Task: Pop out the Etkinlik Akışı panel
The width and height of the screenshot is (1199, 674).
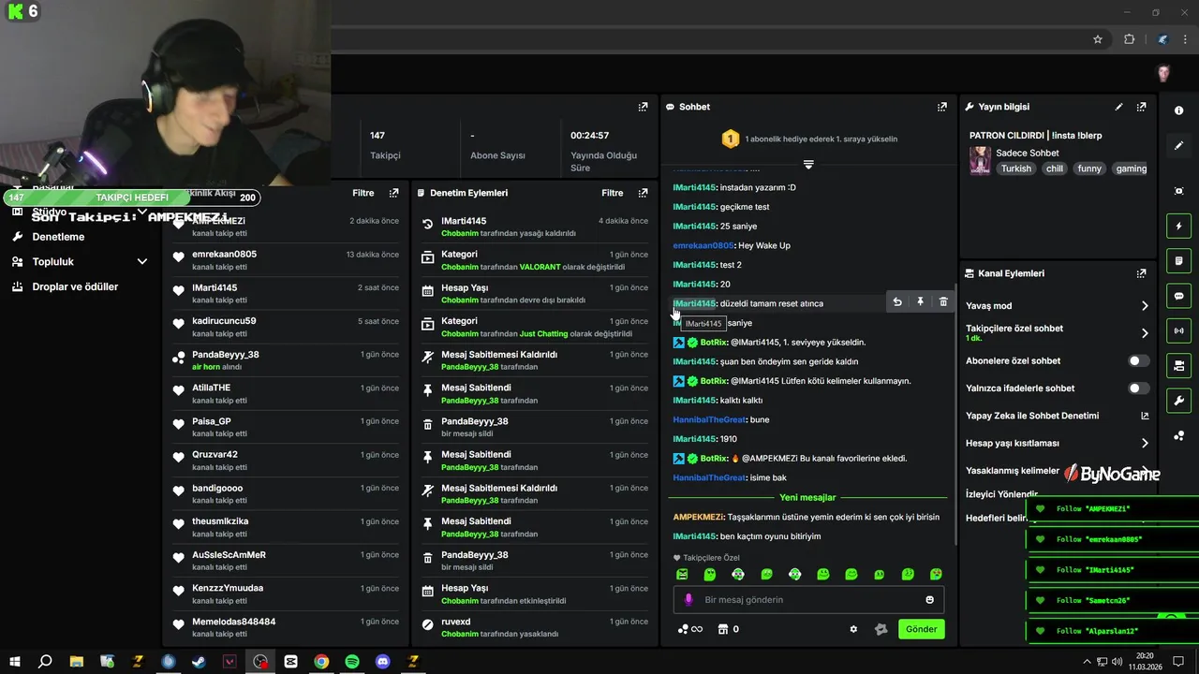Action: pos(393,193)
